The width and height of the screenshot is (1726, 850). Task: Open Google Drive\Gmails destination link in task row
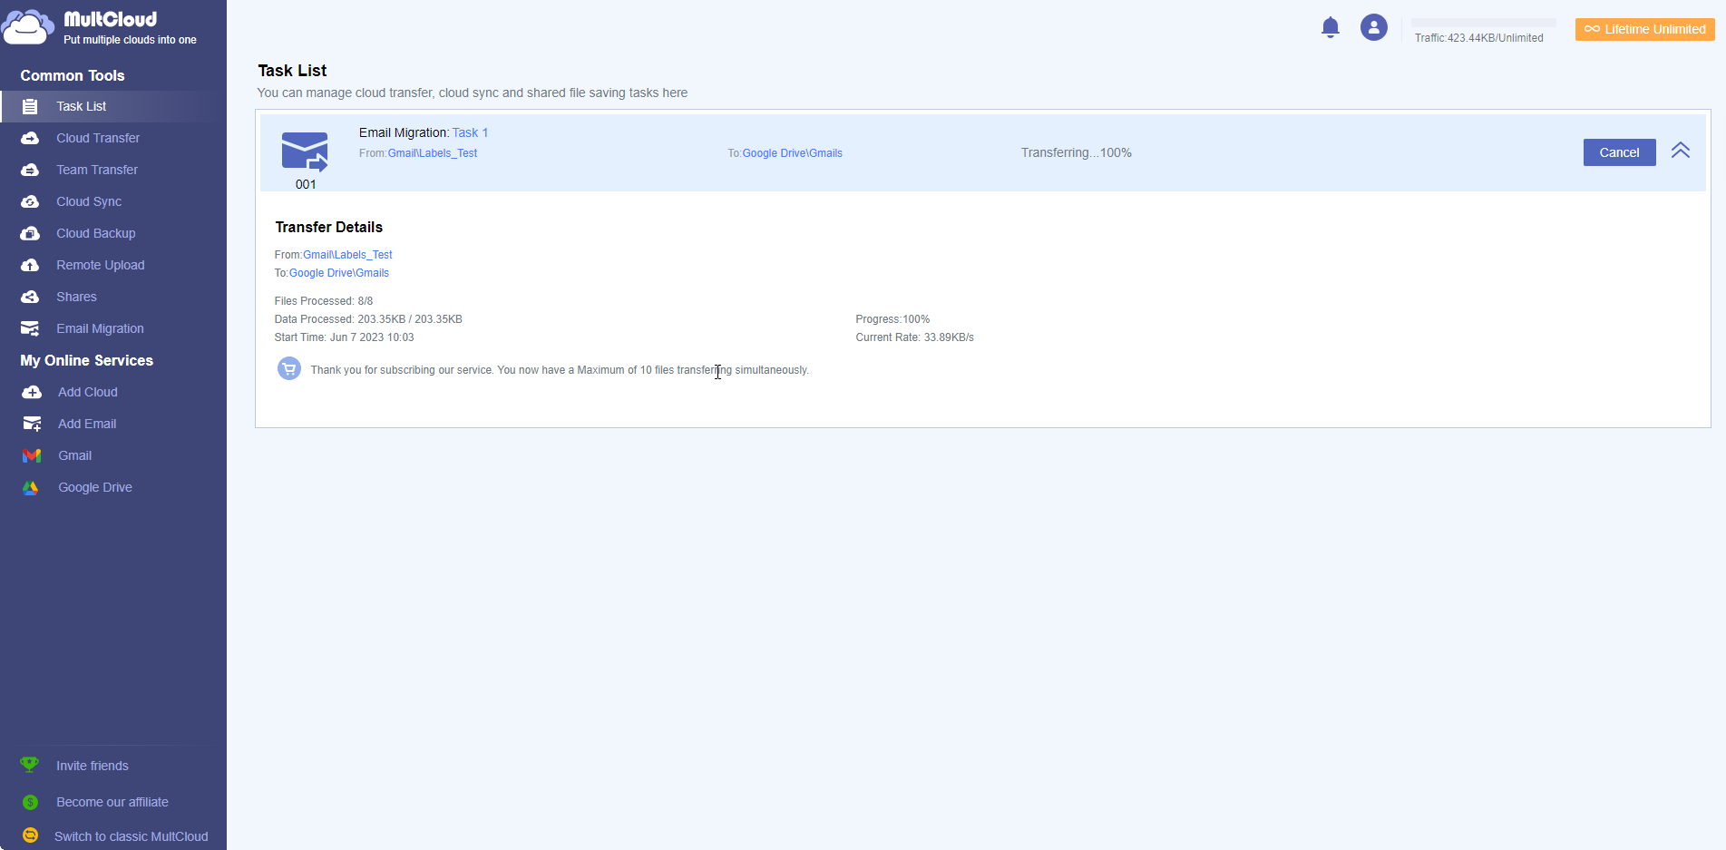click(793, 153)
